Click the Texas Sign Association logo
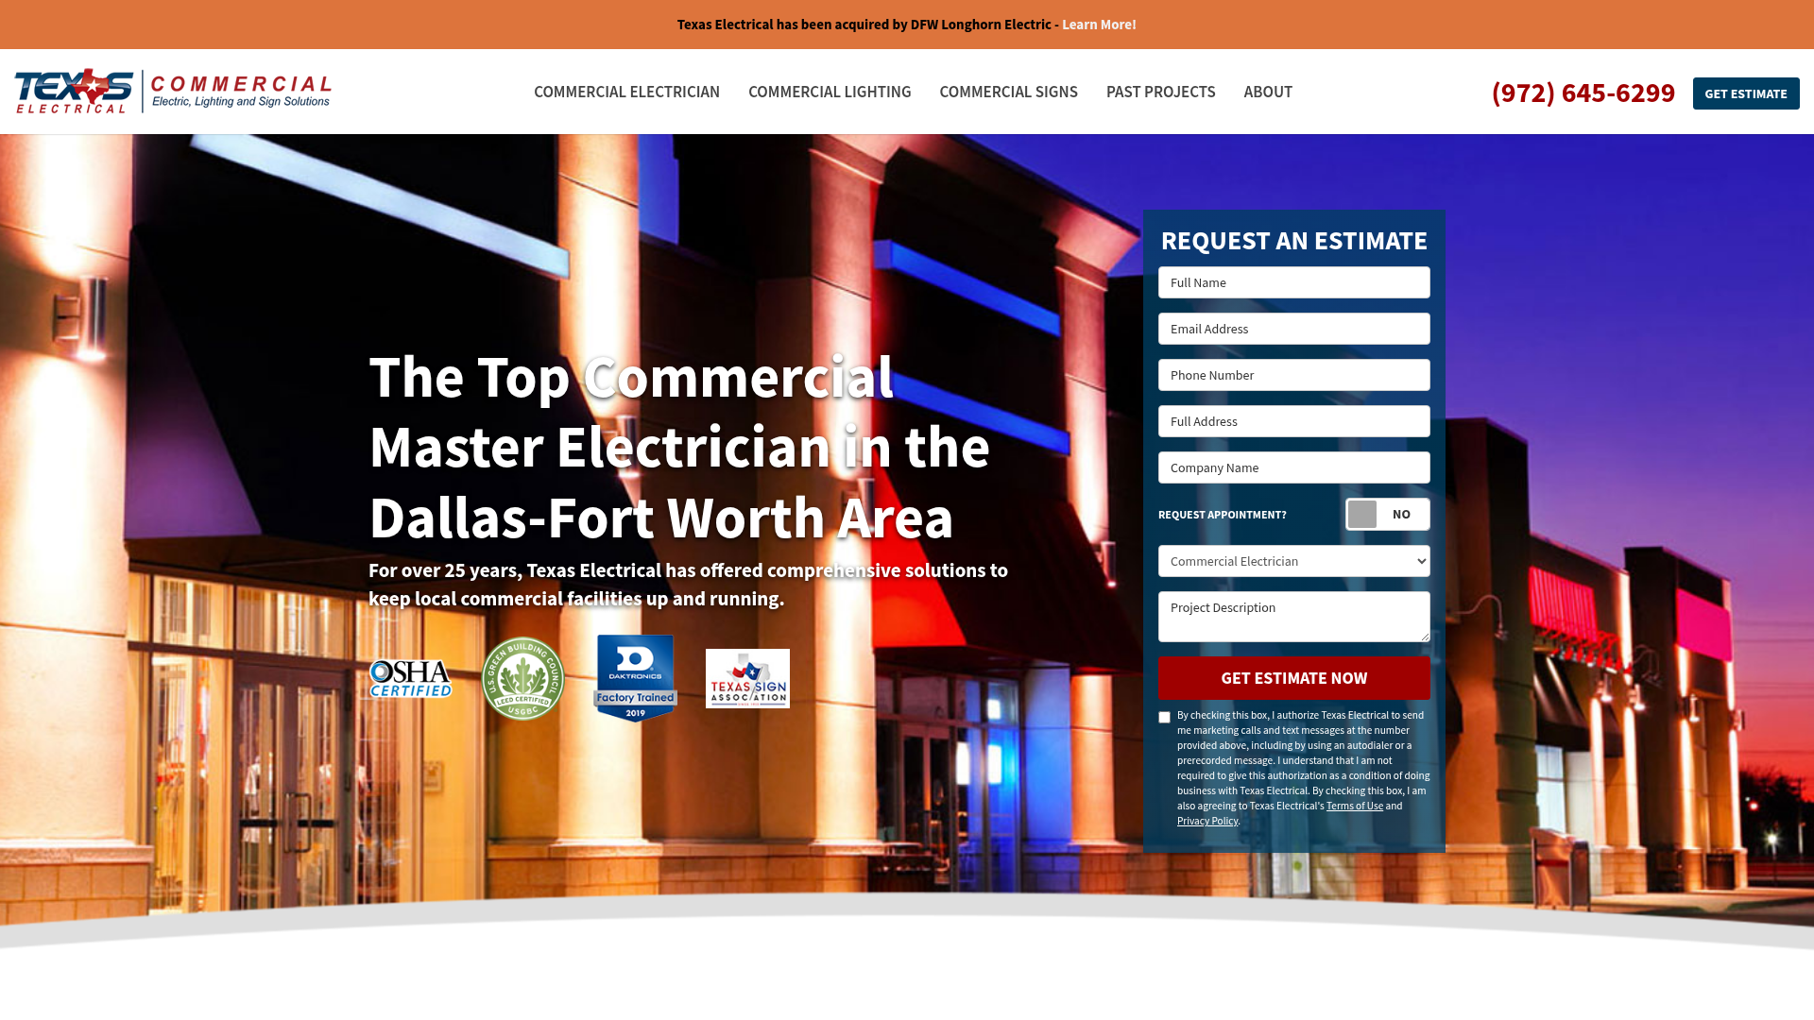 [x=747, y=678]
